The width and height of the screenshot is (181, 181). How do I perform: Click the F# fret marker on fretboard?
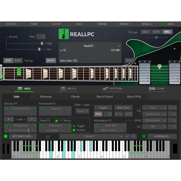click(x=19, y=68)
